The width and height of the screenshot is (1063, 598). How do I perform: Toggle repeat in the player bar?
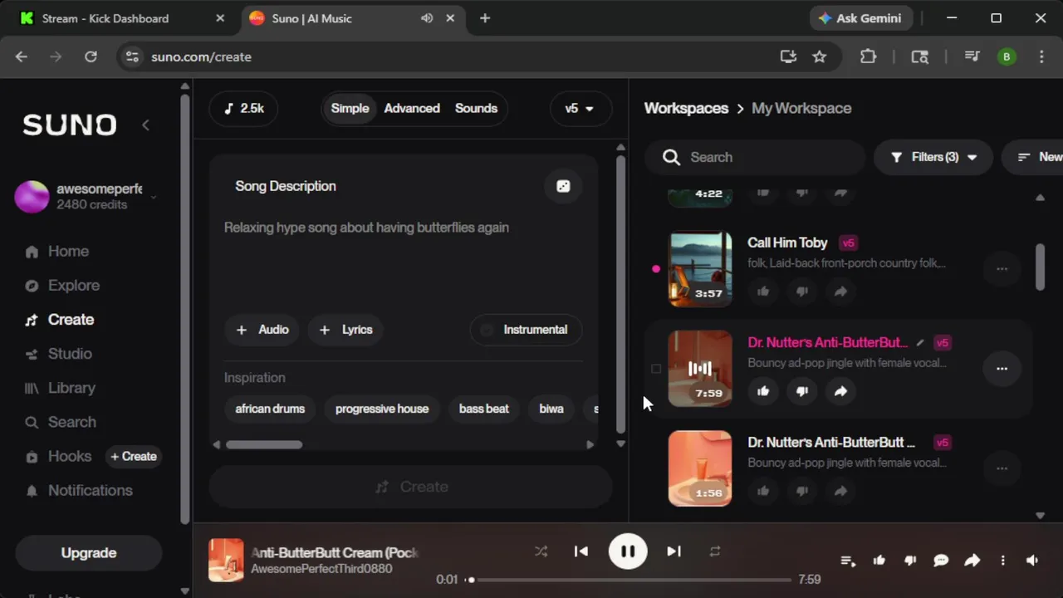coord(714,551)
